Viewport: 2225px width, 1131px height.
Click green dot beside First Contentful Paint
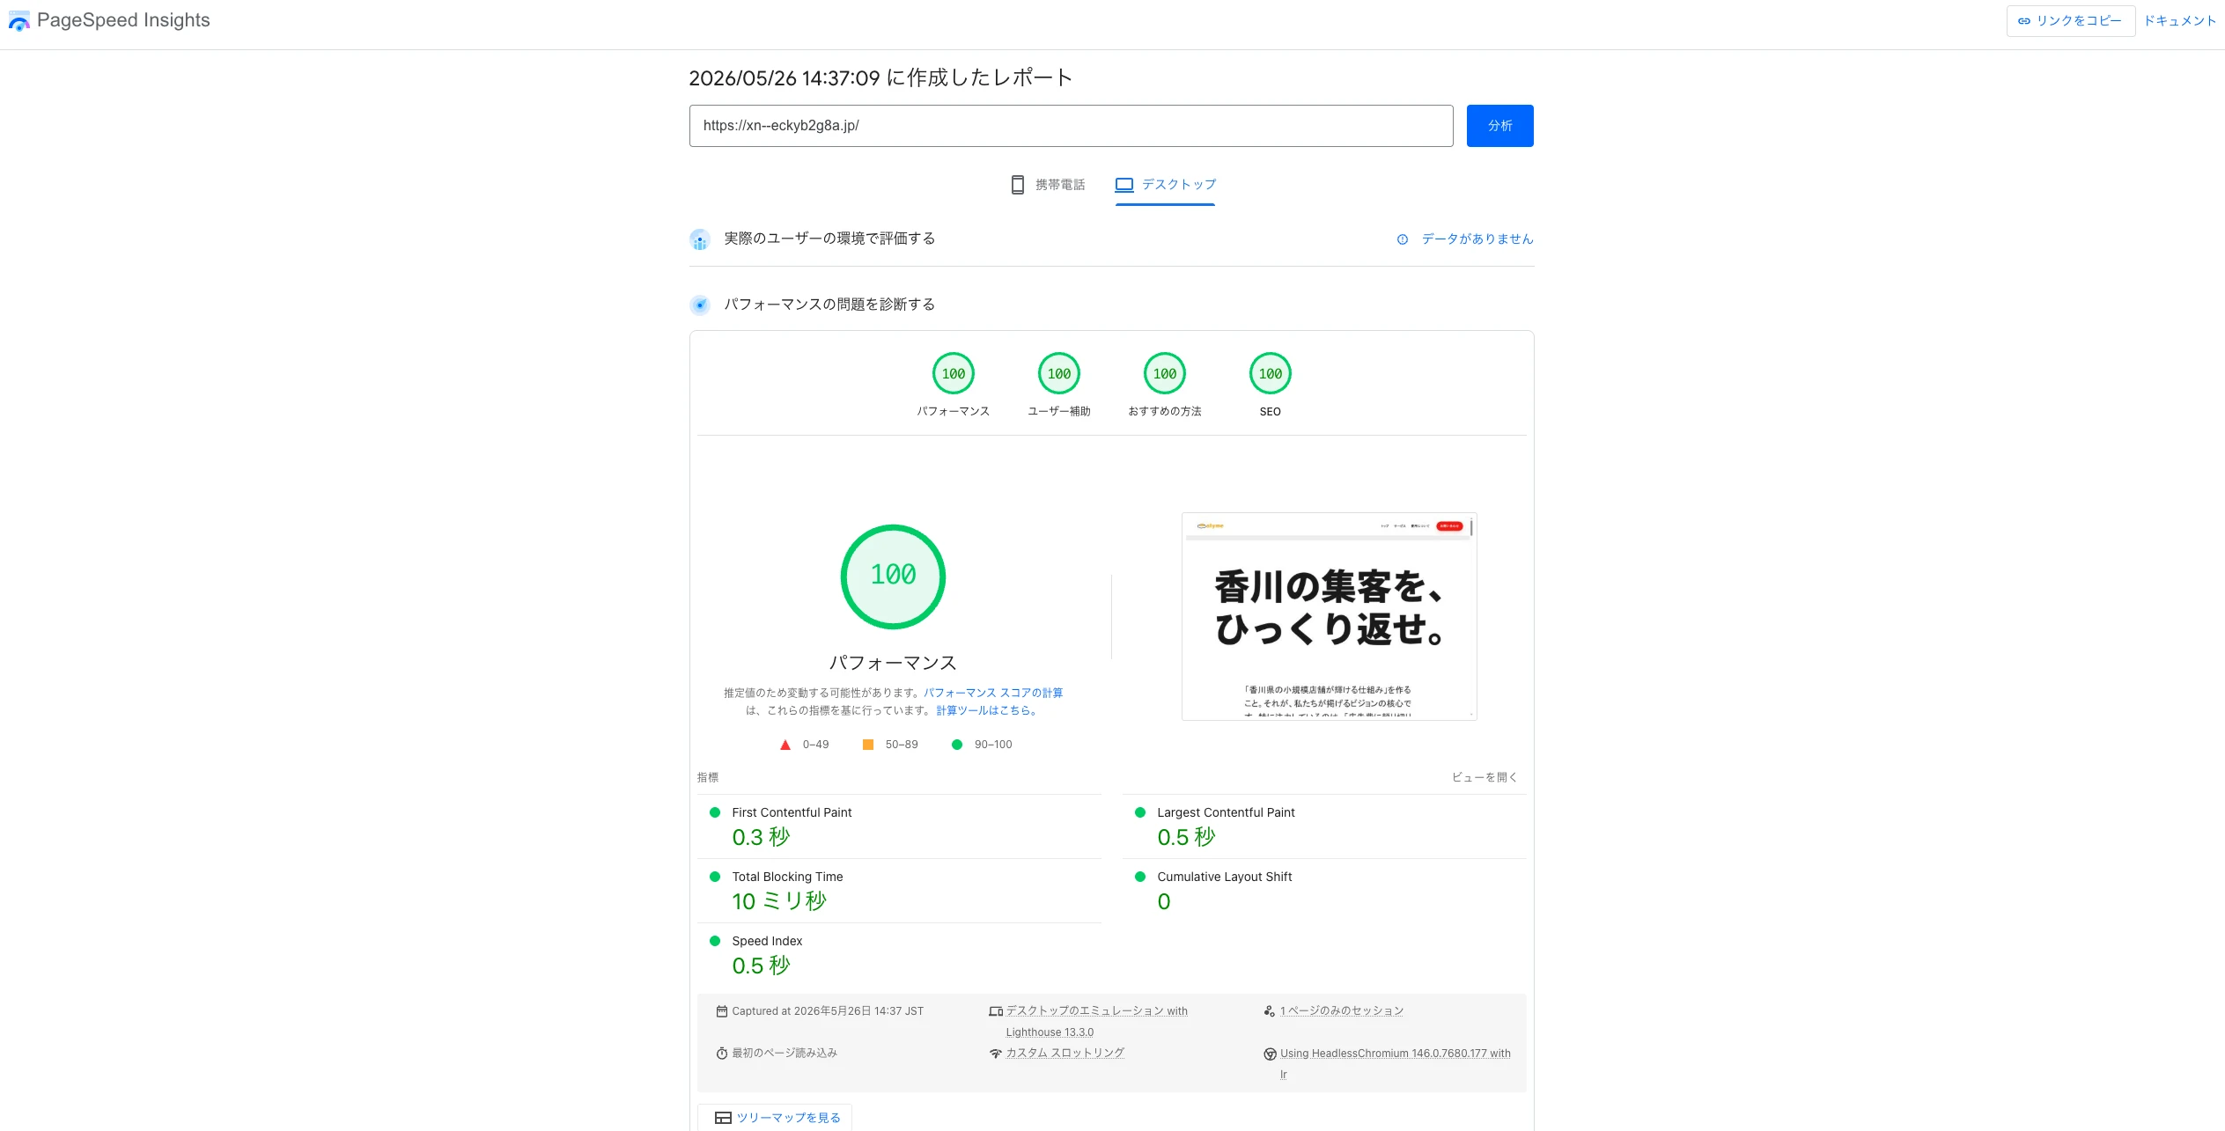click(715, 812)
